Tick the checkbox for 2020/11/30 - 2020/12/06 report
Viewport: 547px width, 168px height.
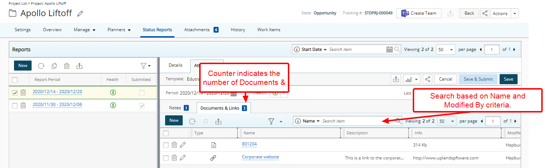15,106
